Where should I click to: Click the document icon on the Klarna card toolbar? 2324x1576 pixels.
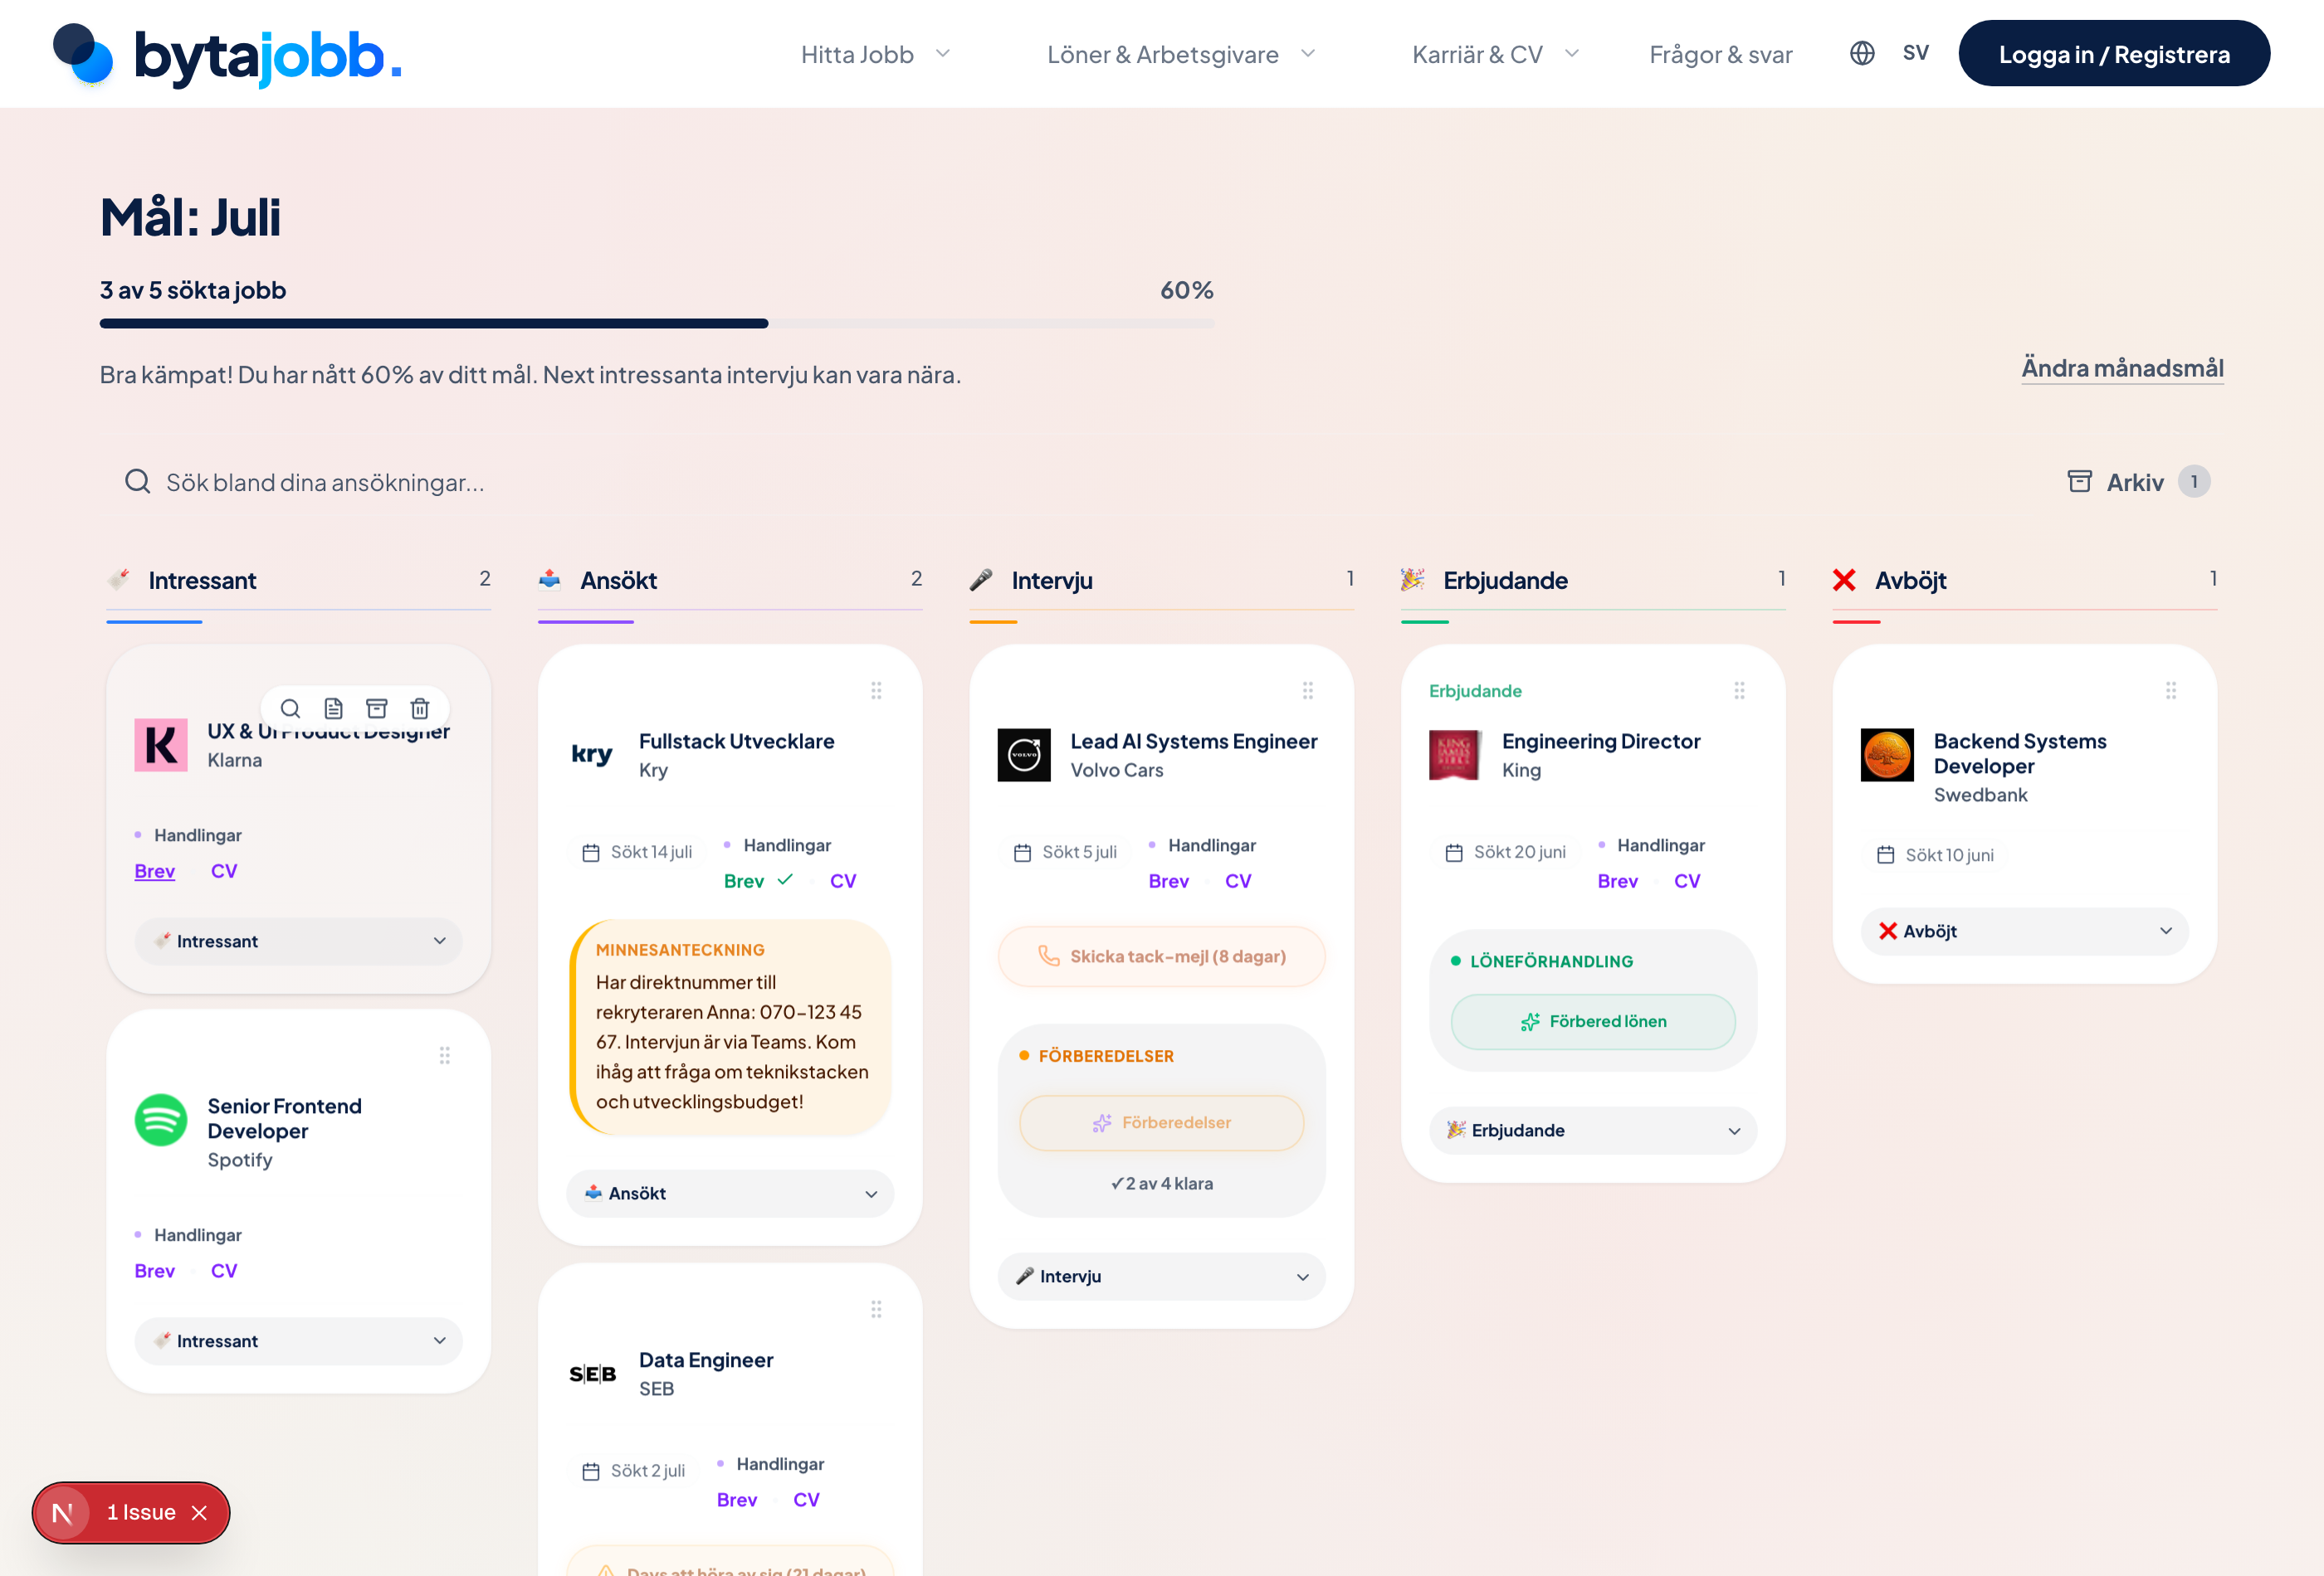pyautogui.click(x=334, y=708)
